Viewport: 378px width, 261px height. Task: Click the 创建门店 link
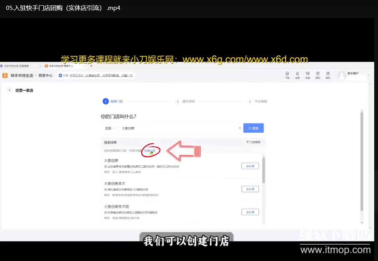[150, 151]
